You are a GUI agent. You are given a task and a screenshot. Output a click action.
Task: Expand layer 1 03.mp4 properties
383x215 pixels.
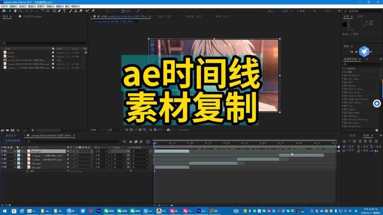point(16,151)
